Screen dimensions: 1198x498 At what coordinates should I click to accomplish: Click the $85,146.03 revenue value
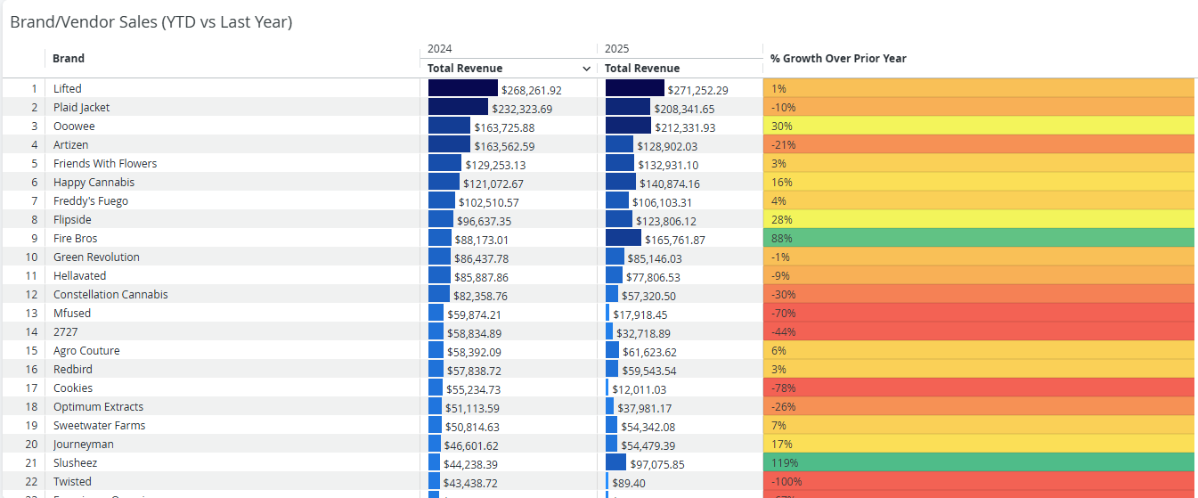click(x=655, y=258)
